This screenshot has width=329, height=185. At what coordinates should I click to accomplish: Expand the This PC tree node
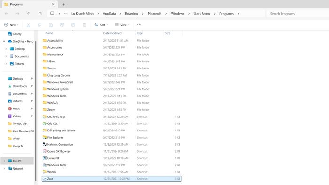coord(4,161)
